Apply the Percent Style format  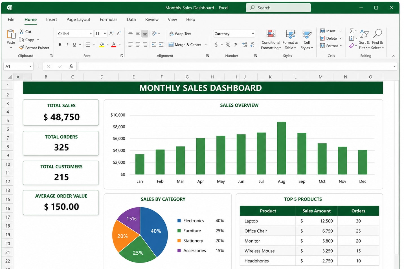coord(228,45)
